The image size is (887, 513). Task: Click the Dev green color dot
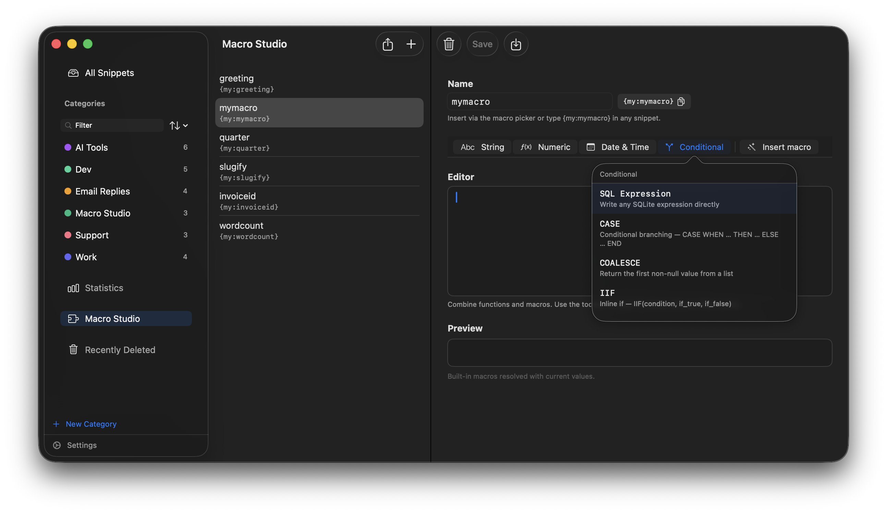(68, 169)
